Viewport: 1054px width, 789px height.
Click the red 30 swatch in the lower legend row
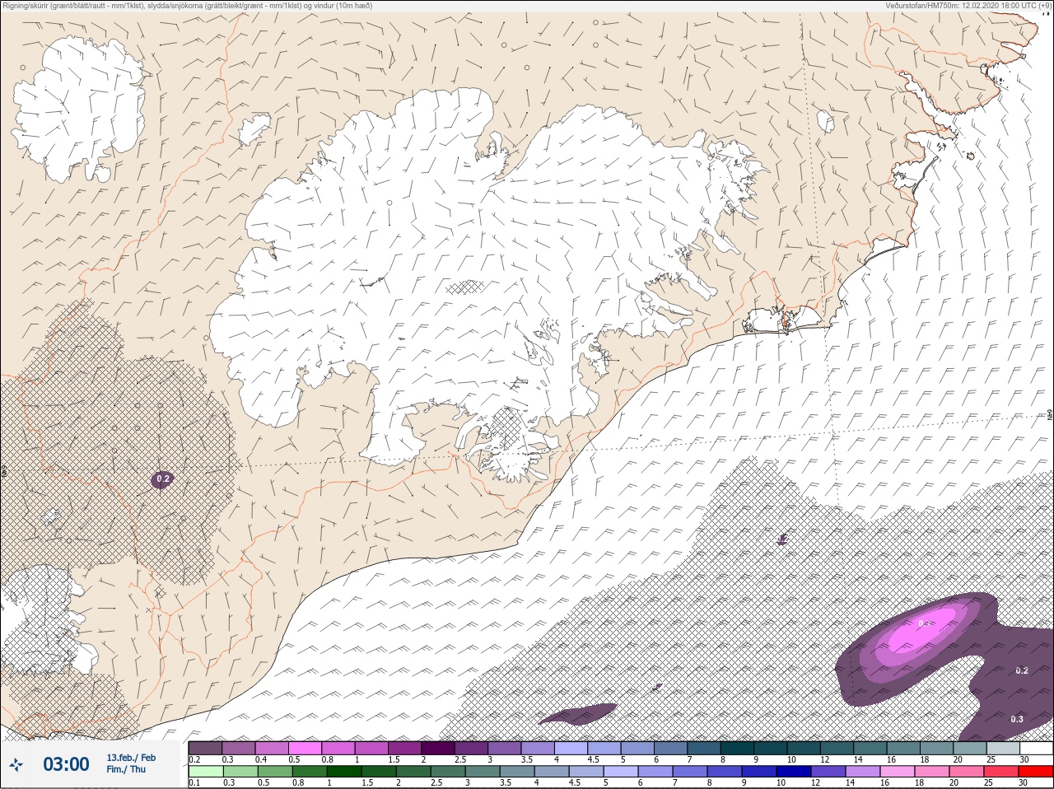pyautogui.click(x=1036, y=772)
